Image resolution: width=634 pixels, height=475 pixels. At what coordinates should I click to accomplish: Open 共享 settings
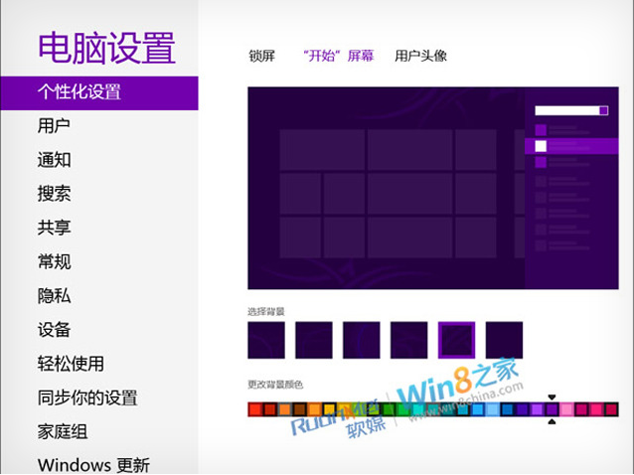coord(54,228)
